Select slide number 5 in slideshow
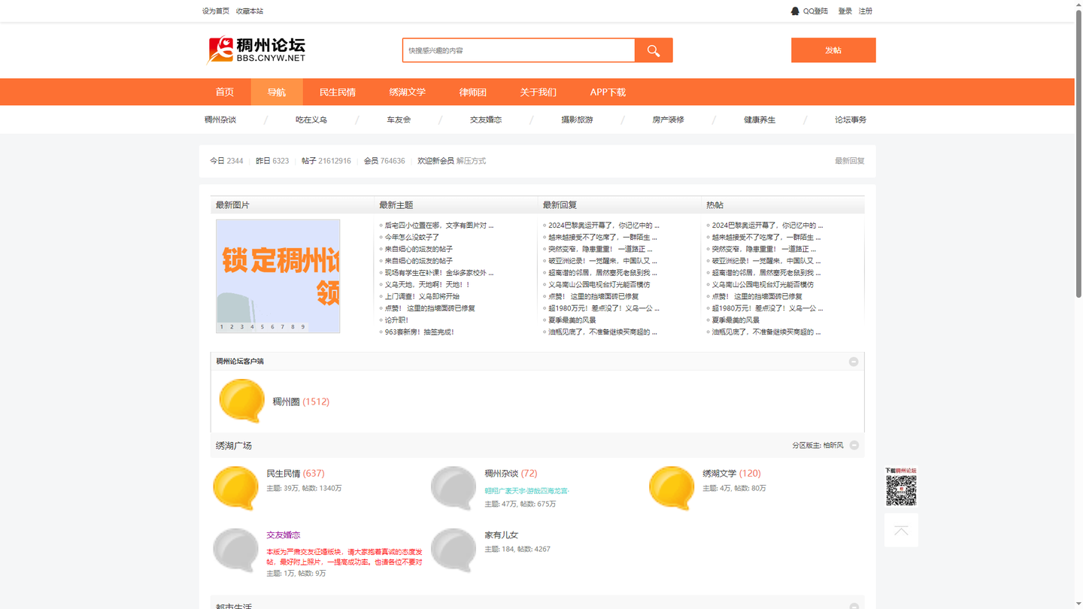1083x609 pixels. (x=262, y=327)
